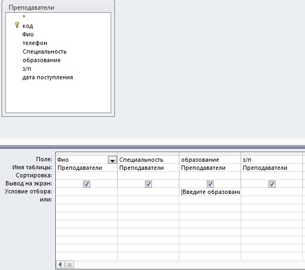Click the Преподаватели table title bar
305x270 pixels.
[59, 7]
